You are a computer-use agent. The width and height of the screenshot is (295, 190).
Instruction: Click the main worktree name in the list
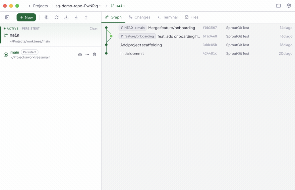(x=15, y=52)
